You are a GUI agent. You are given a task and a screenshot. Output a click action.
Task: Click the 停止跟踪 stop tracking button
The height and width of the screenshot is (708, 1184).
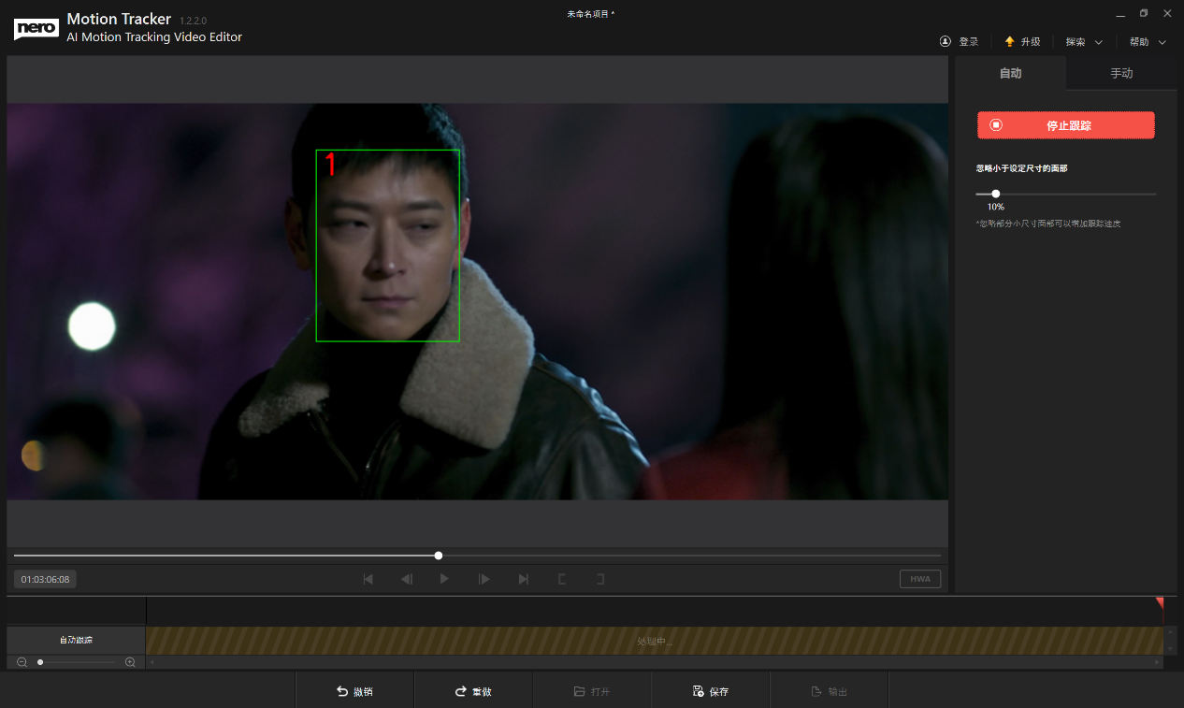click(x=1066, y=125)
